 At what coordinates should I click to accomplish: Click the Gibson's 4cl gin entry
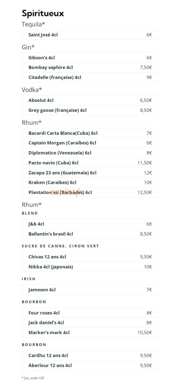click(90, 58)
